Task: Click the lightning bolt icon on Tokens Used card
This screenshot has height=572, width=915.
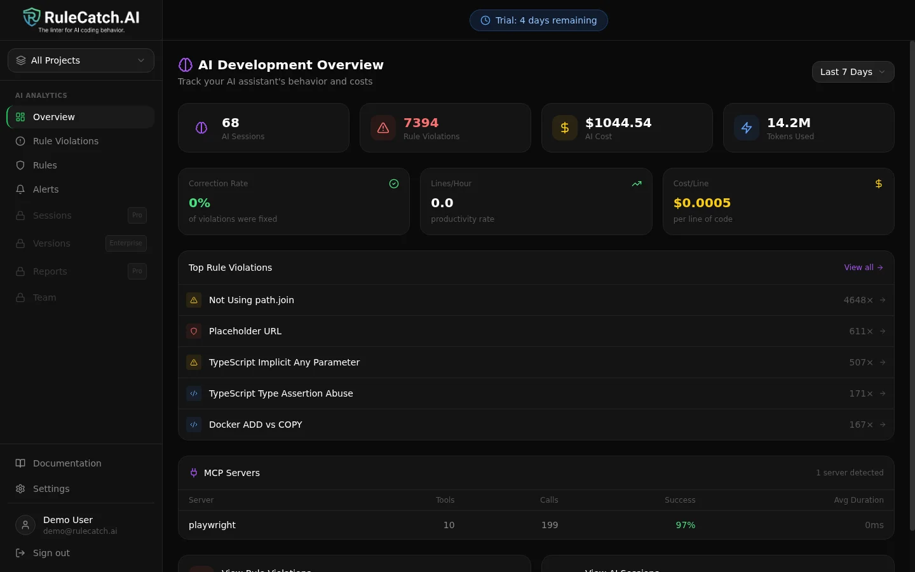Action: [x=747, y=128]
